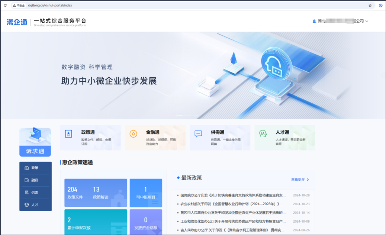The height and width of the screenshot is (235, 386).
Task: Click the date 2024-10-28
Action: pos(301,195)
